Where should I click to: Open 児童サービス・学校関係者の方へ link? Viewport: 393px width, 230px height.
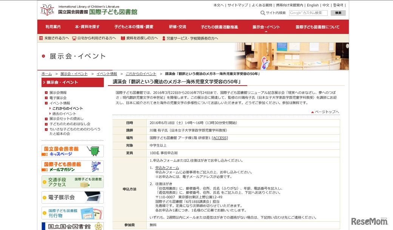(192, 38)
